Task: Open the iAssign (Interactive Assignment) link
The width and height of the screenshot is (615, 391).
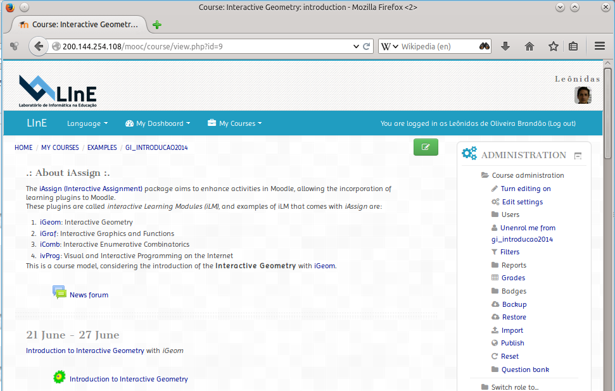Action: (91, 189)
